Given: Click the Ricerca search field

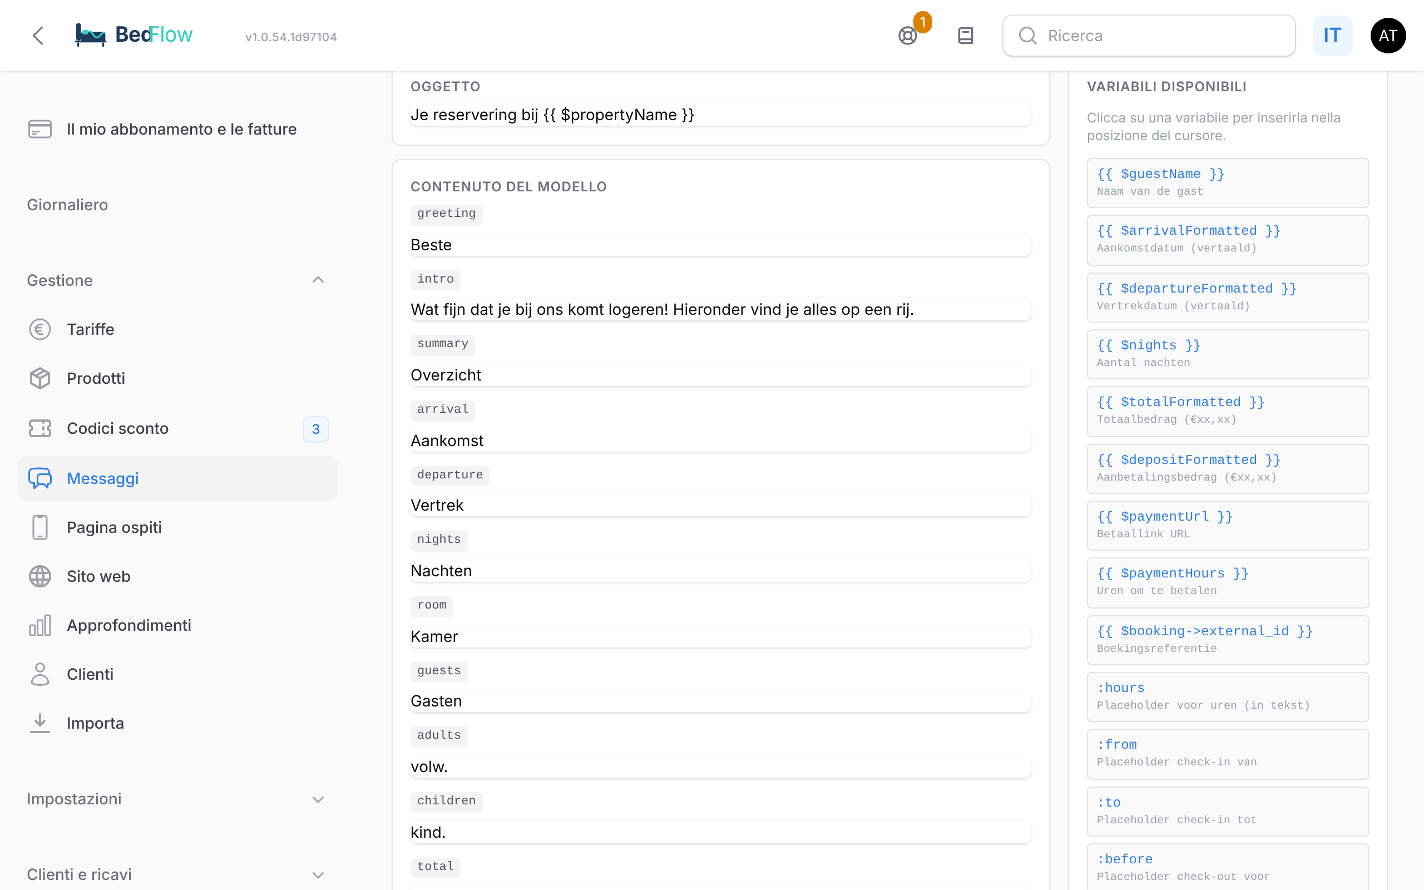Looking at the screenshot, I should click(1149, 36).
